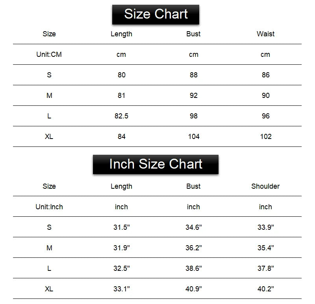Click the Size Chart title banner

[156, 15]
